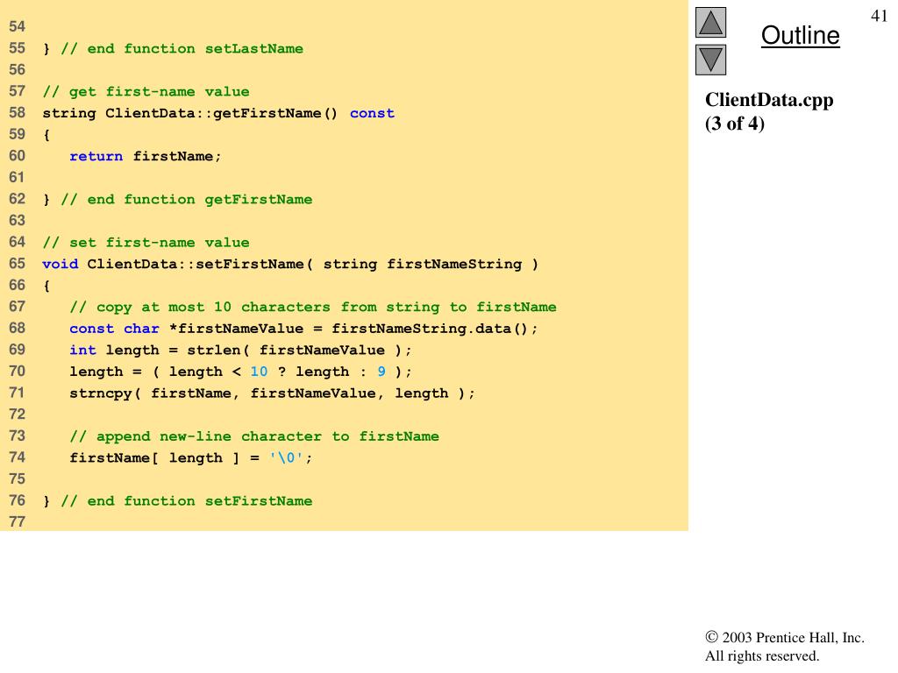The width and height of the screenshot is (898, 673).
Task: Click line number 65
Action: [x=18, y=263]
